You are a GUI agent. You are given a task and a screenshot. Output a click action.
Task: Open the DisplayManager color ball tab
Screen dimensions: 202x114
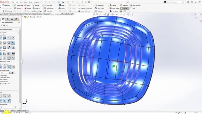[x=16, y=19]
